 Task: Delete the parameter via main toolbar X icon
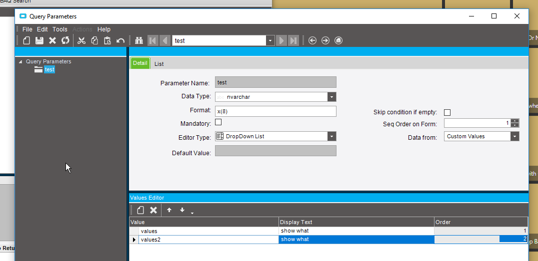tap(52, 40)
